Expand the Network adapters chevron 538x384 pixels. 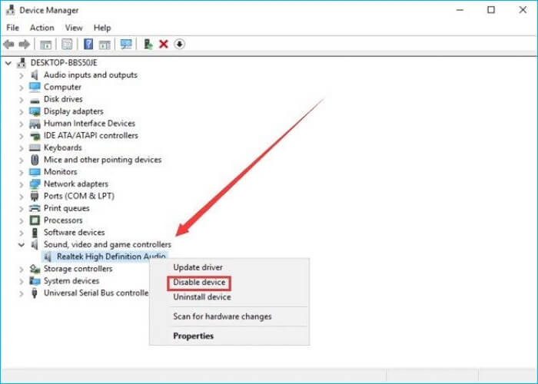(22, 184)
